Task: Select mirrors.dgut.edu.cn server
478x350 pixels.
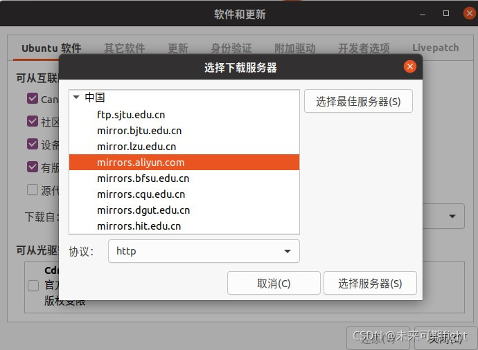Action: pos(184,210)
